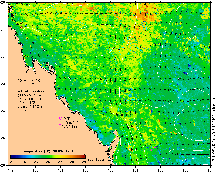Click the magenta Argo circle legend marker
The image size is (216, 173).
pyautogui.click(x=60, y=118)
